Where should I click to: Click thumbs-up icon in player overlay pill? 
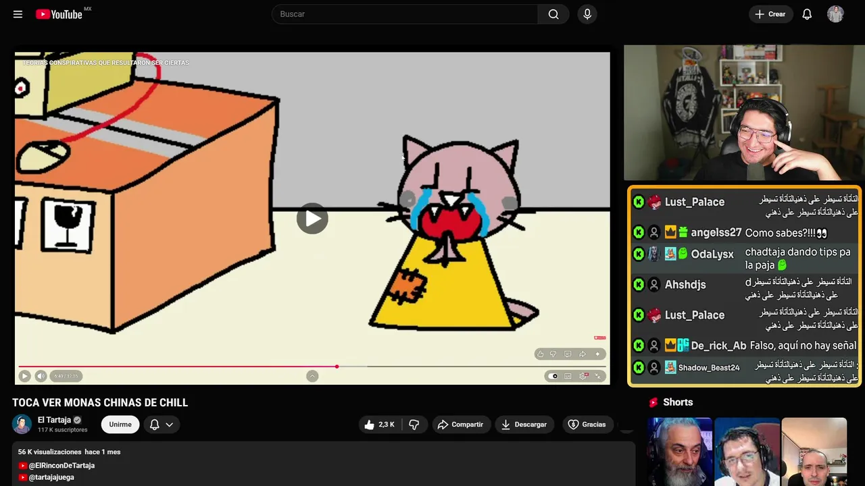tap(540, 354)
